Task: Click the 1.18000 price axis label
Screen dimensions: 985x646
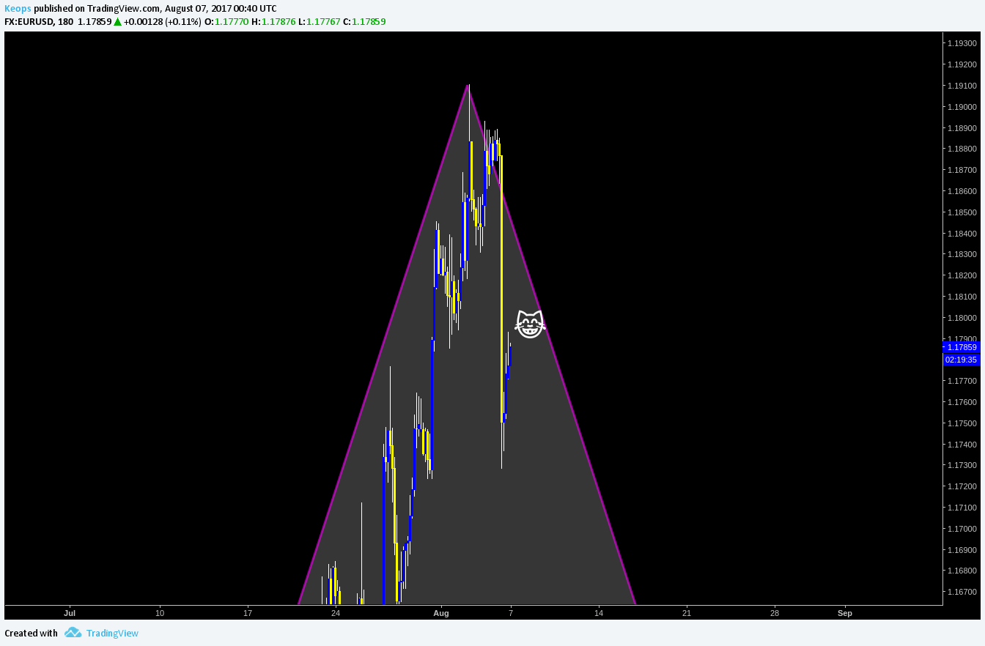Action: 961,318
